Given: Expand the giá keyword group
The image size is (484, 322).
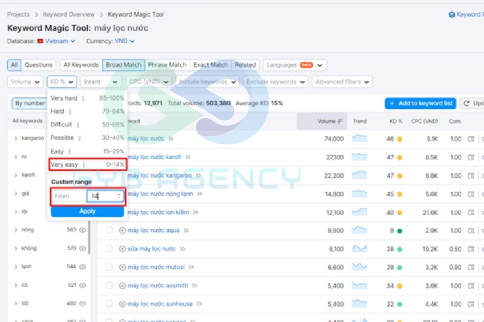Looking at the screenshot, I should pyautogui.click(x=16, y=194).
